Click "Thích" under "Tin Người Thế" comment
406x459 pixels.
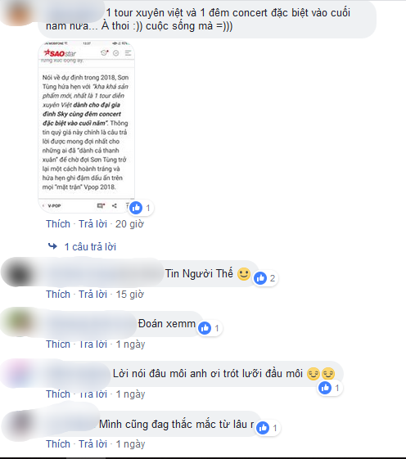(58, 295)
